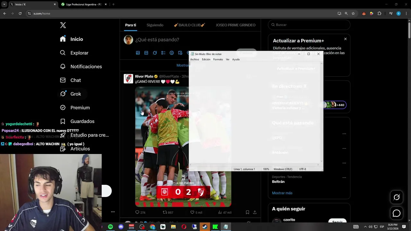Screen dimensions: 411x231
Task: Open the Windows notification center
Action: (x=404, y=227)
